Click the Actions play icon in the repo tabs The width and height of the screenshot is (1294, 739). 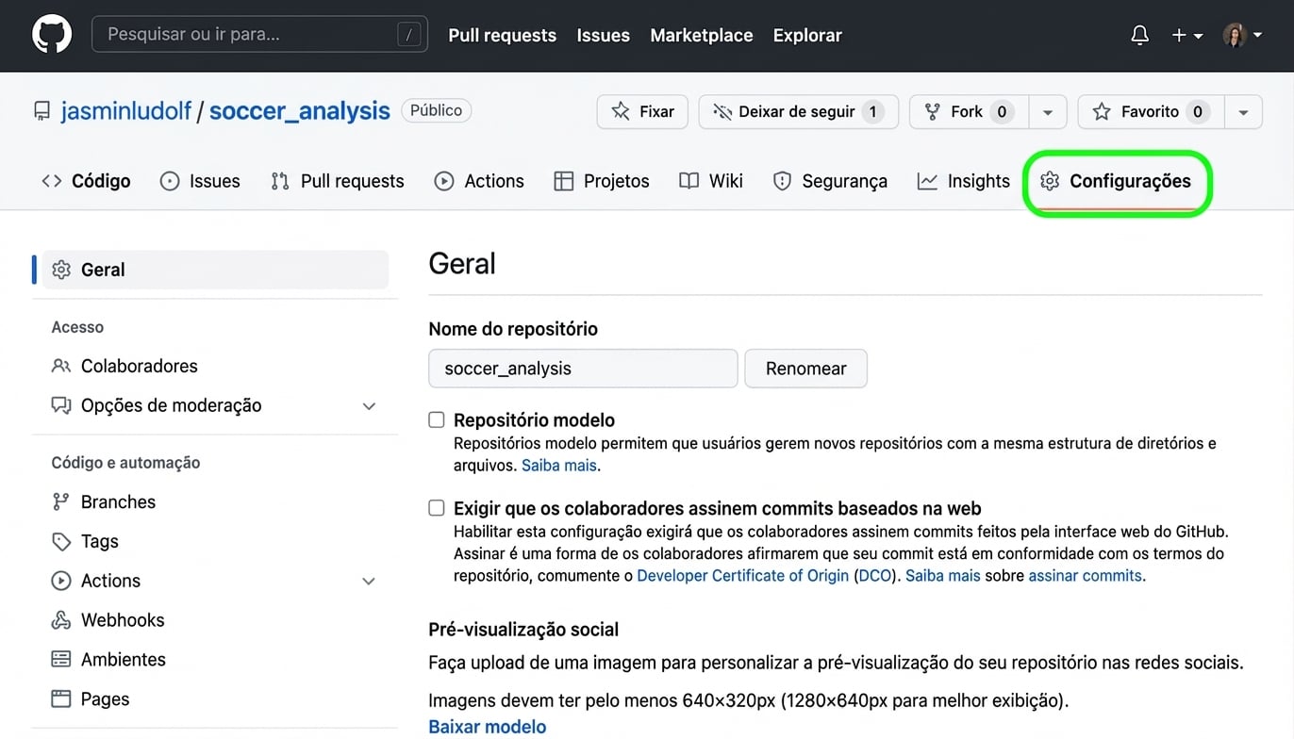pos(444,181)
